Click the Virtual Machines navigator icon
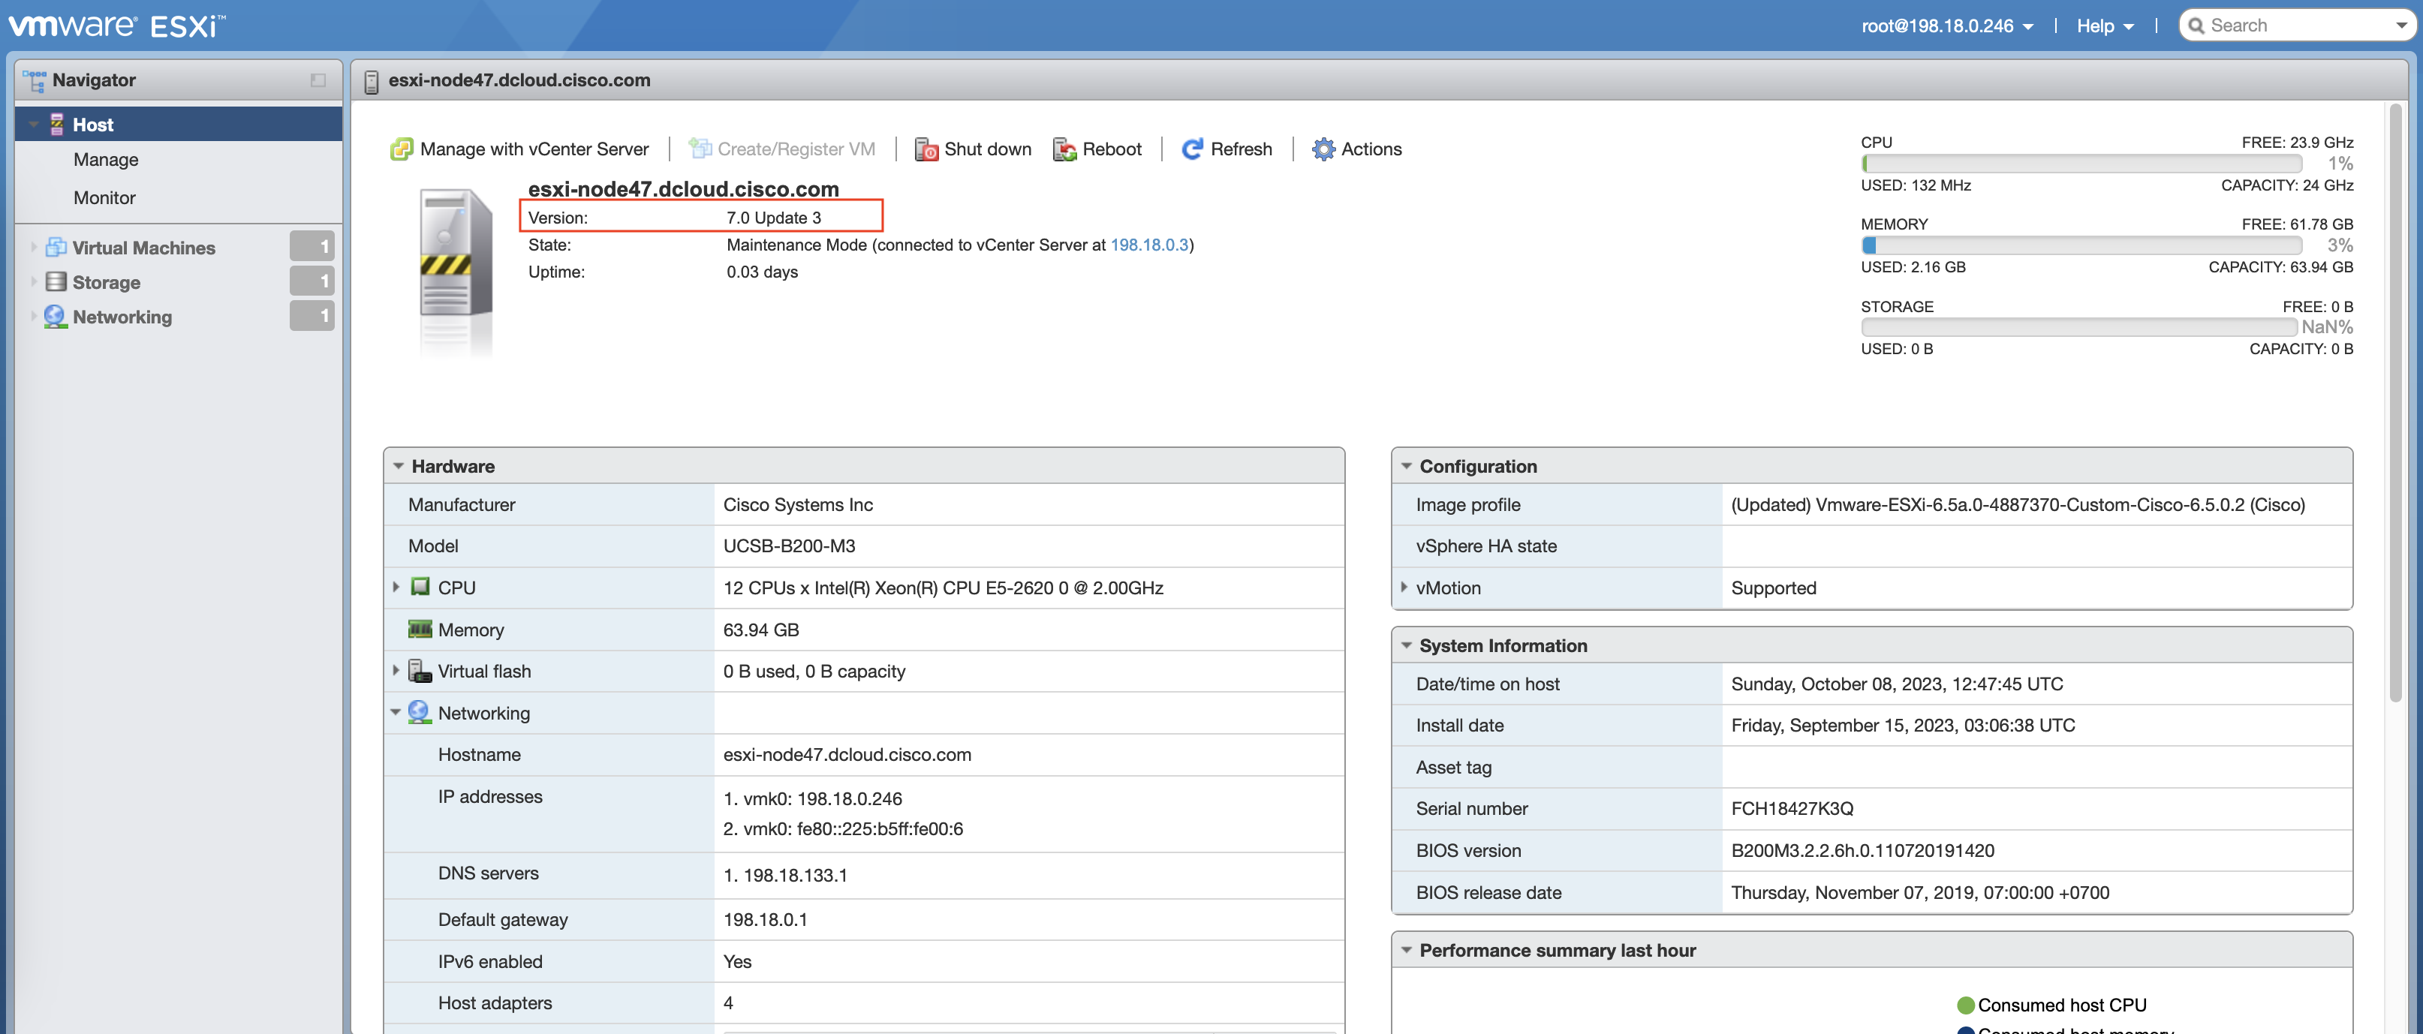The image size is (2423, 1034). tap(56, 247)
